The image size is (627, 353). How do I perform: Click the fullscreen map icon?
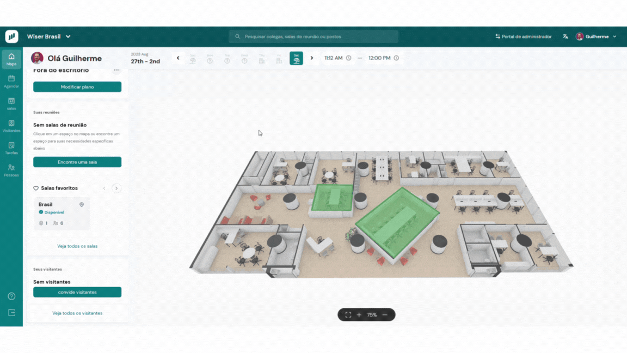(348, 315)
